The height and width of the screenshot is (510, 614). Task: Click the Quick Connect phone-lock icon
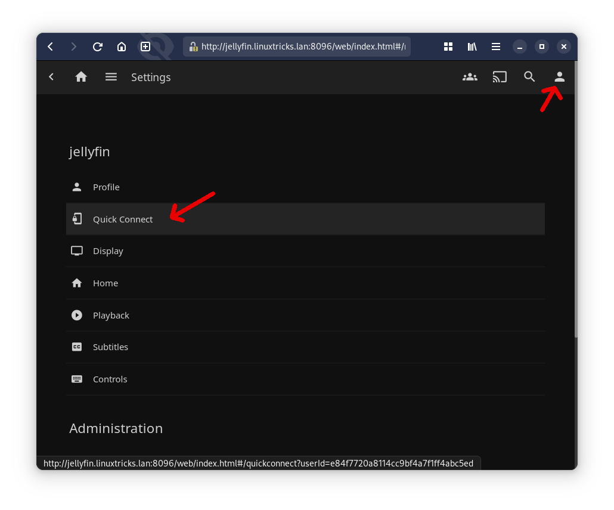point(77,218)
